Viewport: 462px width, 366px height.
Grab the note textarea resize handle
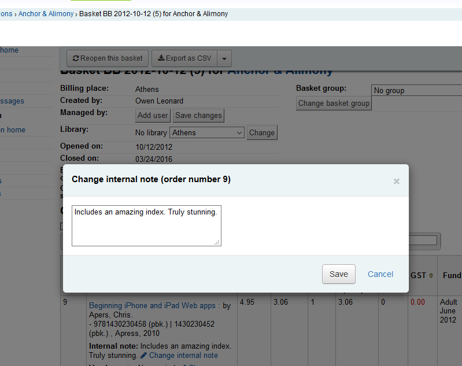[x=217, y=242]
